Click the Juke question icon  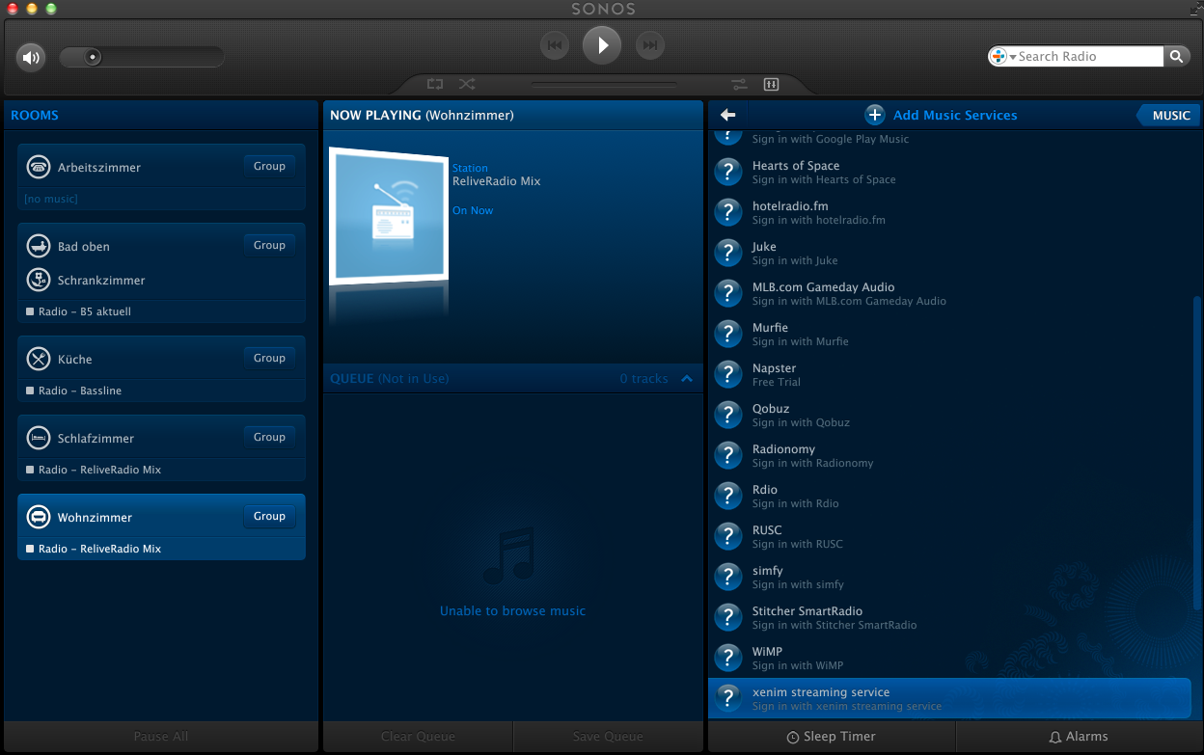(x=727, y=253)
